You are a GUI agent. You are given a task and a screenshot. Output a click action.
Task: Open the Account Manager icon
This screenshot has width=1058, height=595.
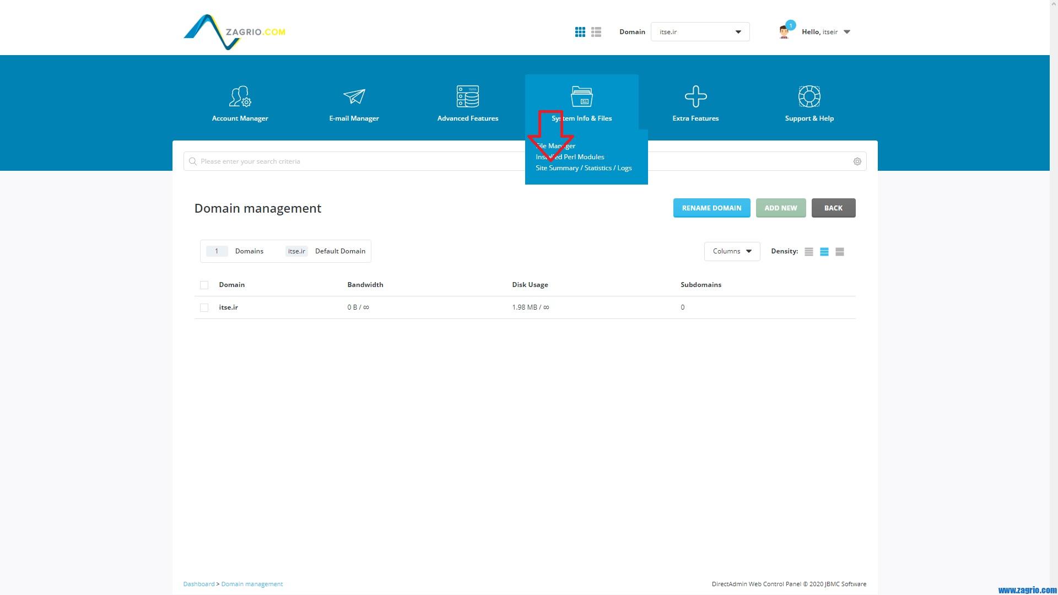click(240, 96)
